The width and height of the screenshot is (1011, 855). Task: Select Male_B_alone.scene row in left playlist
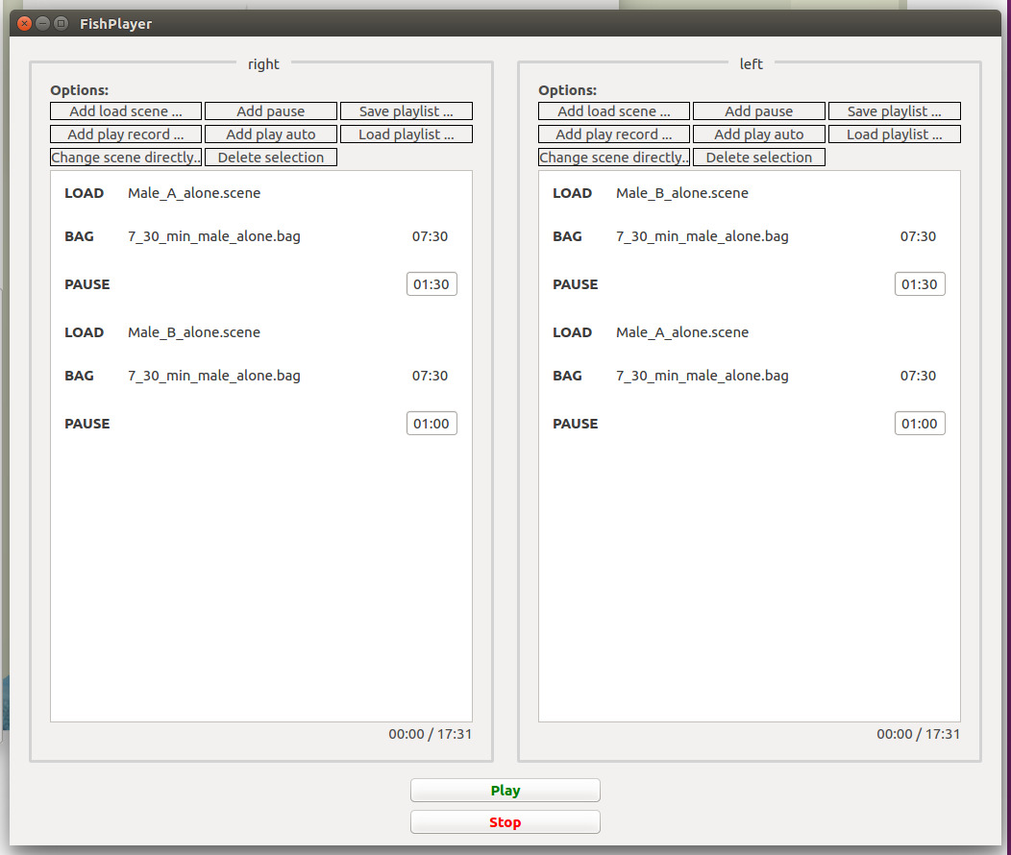[750, 193]
